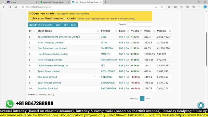Open the Favorites list icon in toolbar

(181, 7)
